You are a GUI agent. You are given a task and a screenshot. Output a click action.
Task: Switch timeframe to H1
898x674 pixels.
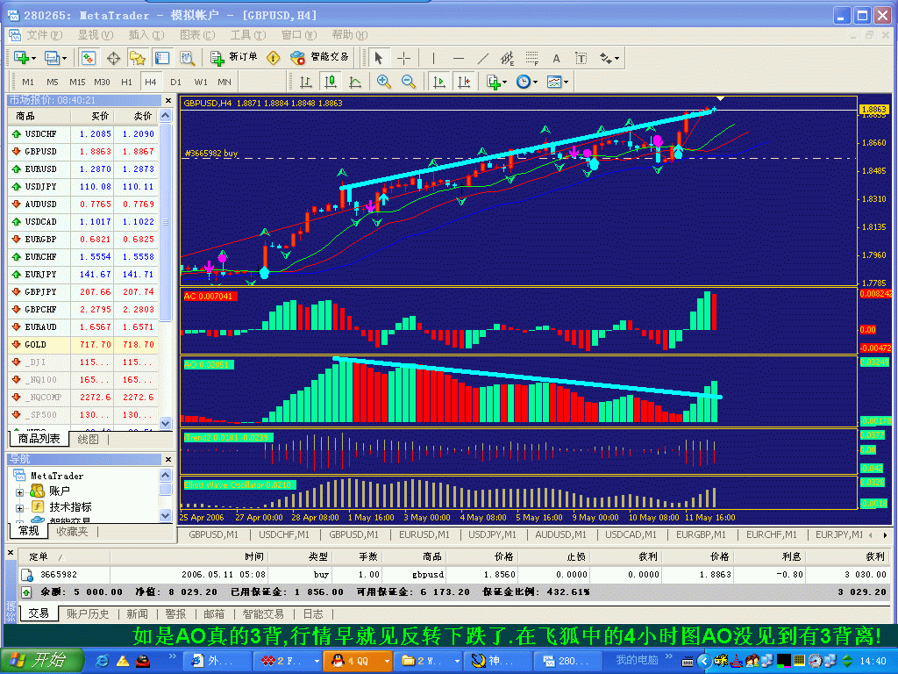[x=126, y=82]
